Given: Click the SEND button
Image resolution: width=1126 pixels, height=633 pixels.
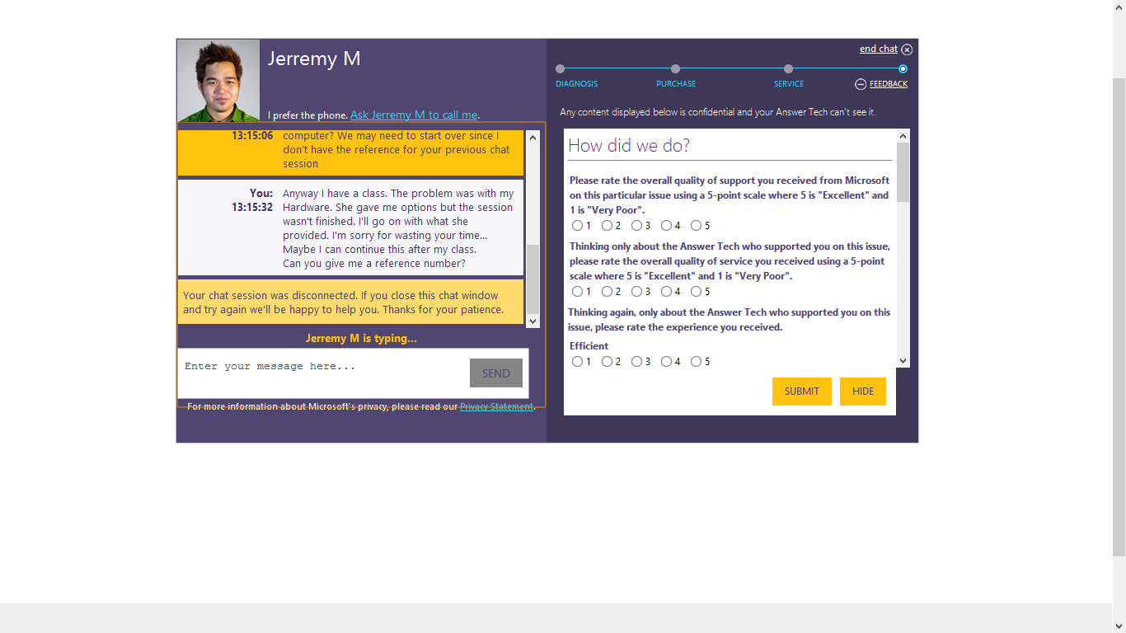Looking at the screenshot, I should 496,373.
